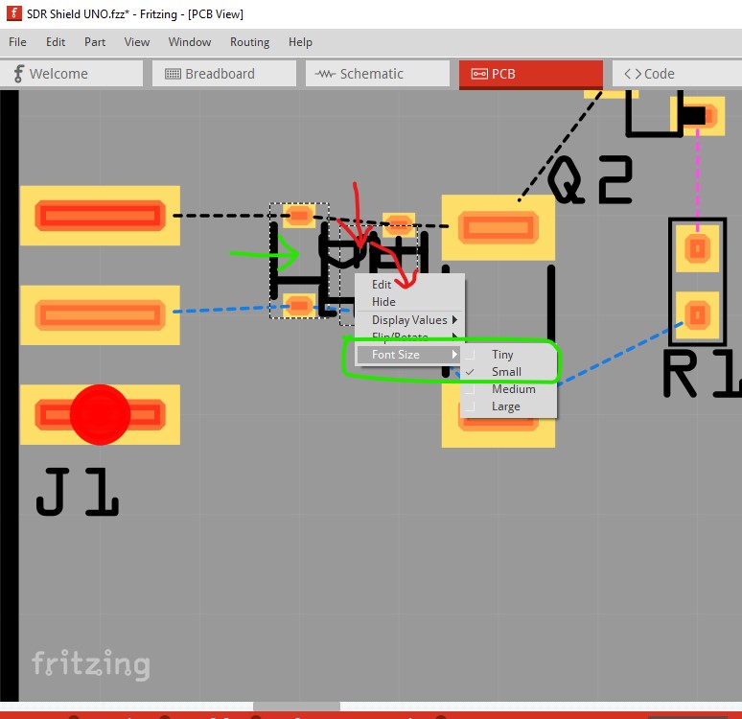This screenshot has width=742, height=719.
Task: Open the Routing menu
Action: pos(249,42)
